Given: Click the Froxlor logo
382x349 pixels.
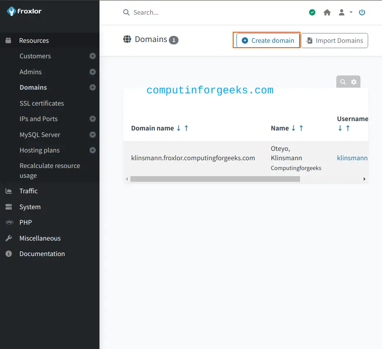Looking at the screenshot, I should coord(24,11).
